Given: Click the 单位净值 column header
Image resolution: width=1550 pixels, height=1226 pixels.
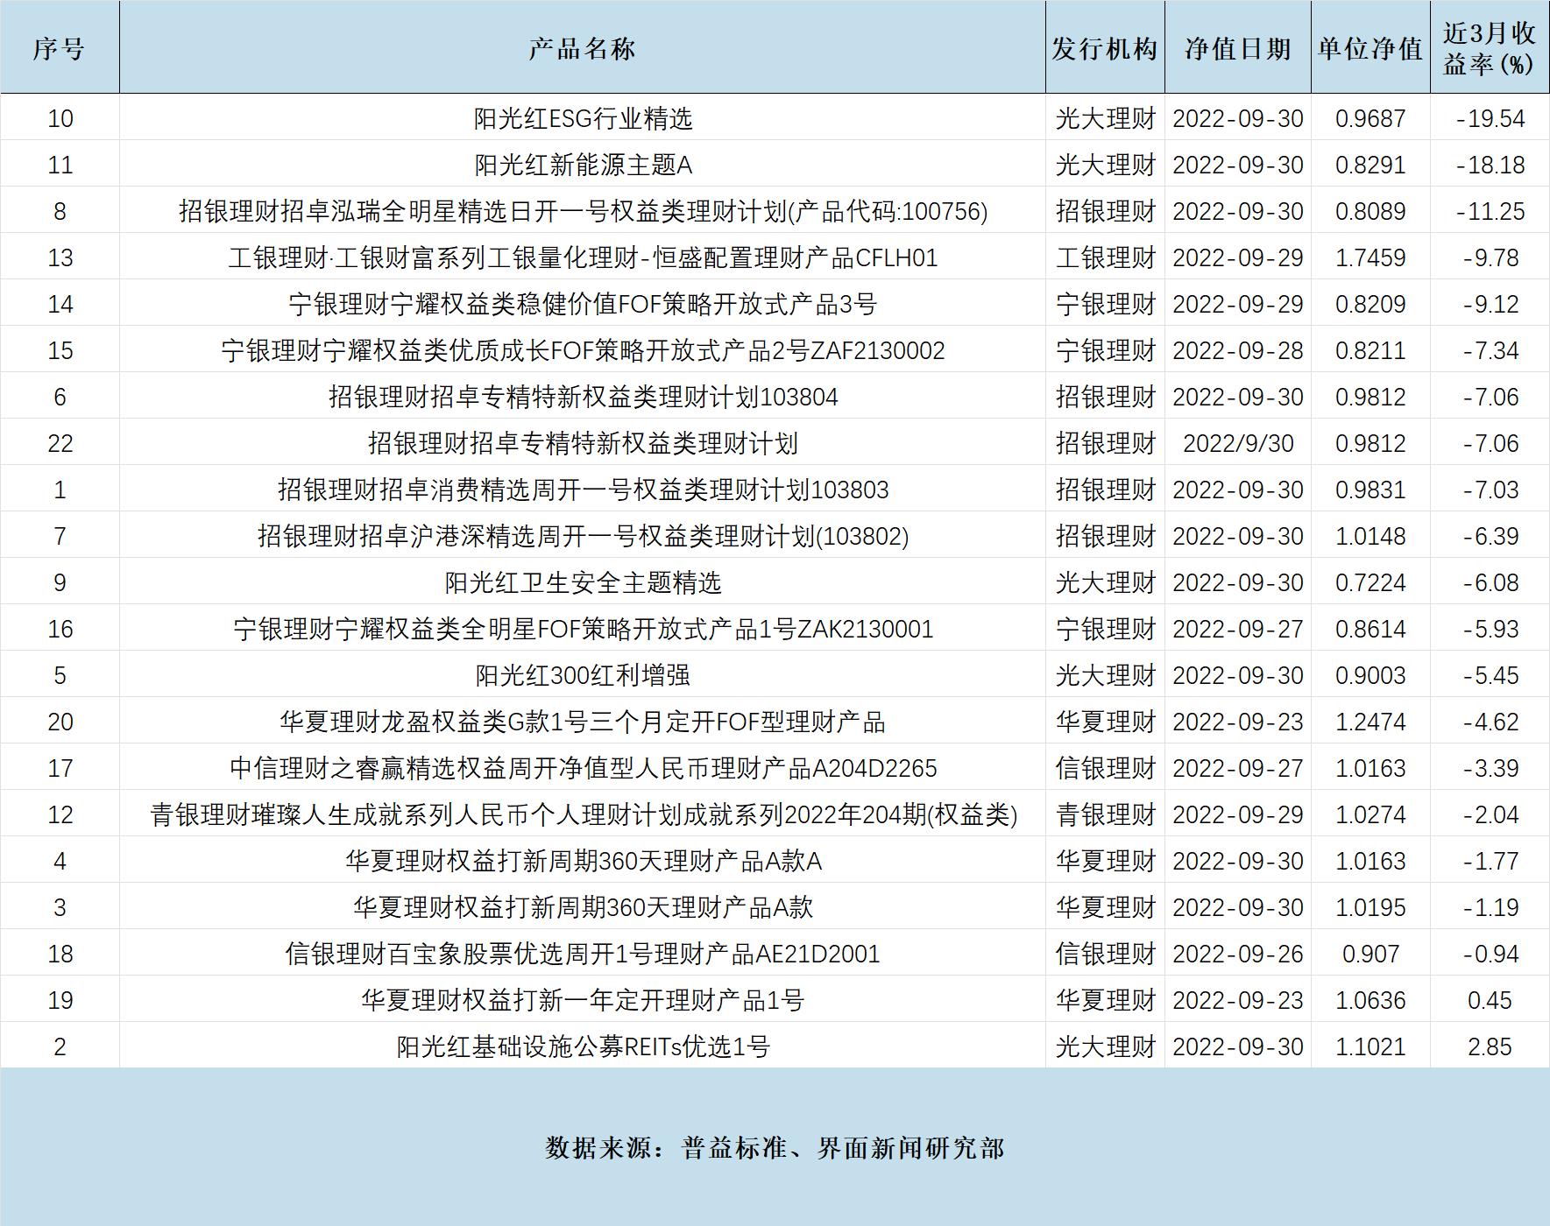Looking at the screenshot, I should point(1370,48).
